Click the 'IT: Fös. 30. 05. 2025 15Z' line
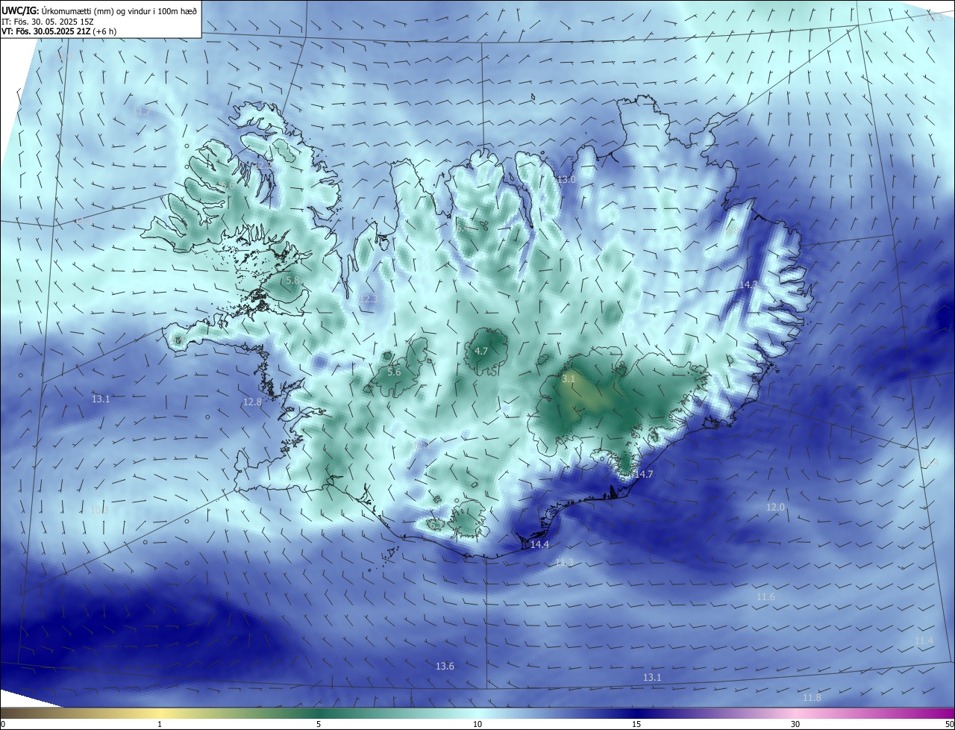The image size is (955, 730). tap(48, 21)
